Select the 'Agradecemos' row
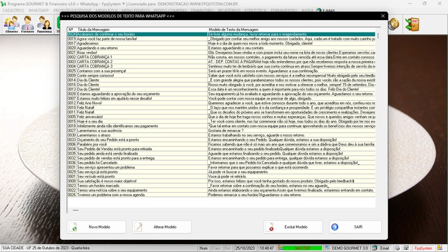The height and width of the screenshot is (252, 448). click(x=221, y=44)
